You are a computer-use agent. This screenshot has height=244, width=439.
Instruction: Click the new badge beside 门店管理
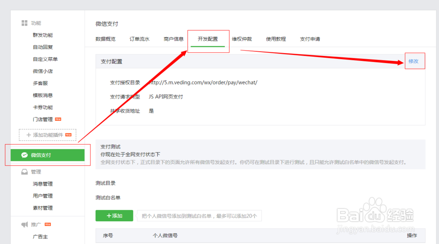[58, 119]
